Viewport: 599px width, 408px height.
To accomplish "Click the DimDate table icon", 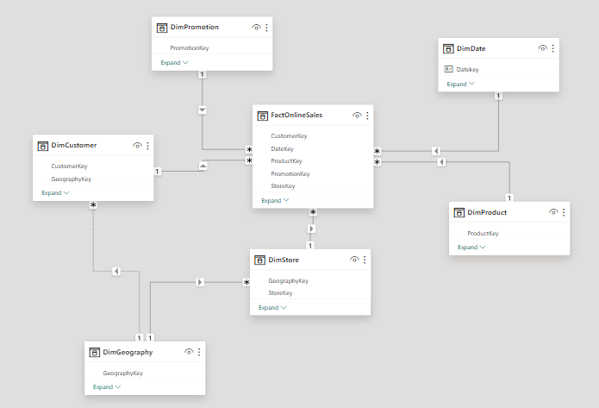I will tap(447, 49).
